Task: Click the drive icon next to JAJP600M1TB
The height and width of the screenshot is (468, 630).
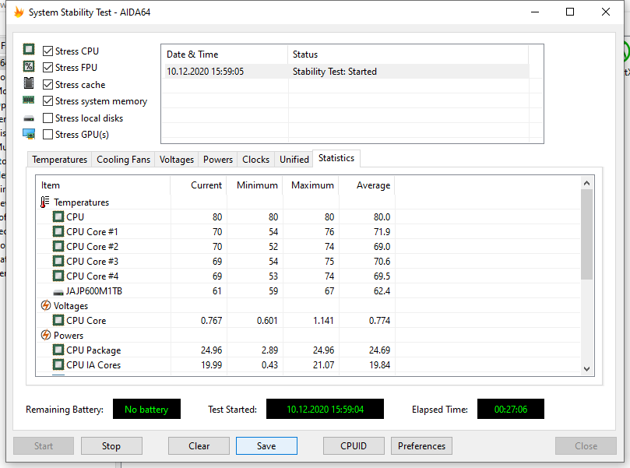Action: coord(58,292)
